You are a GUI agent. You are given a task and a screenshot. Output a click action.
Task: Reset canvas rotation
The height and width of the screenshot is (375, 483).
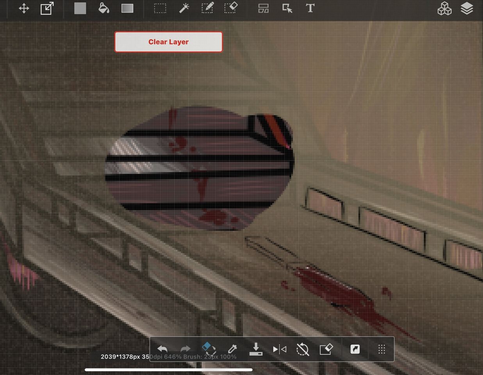point(303,349)
